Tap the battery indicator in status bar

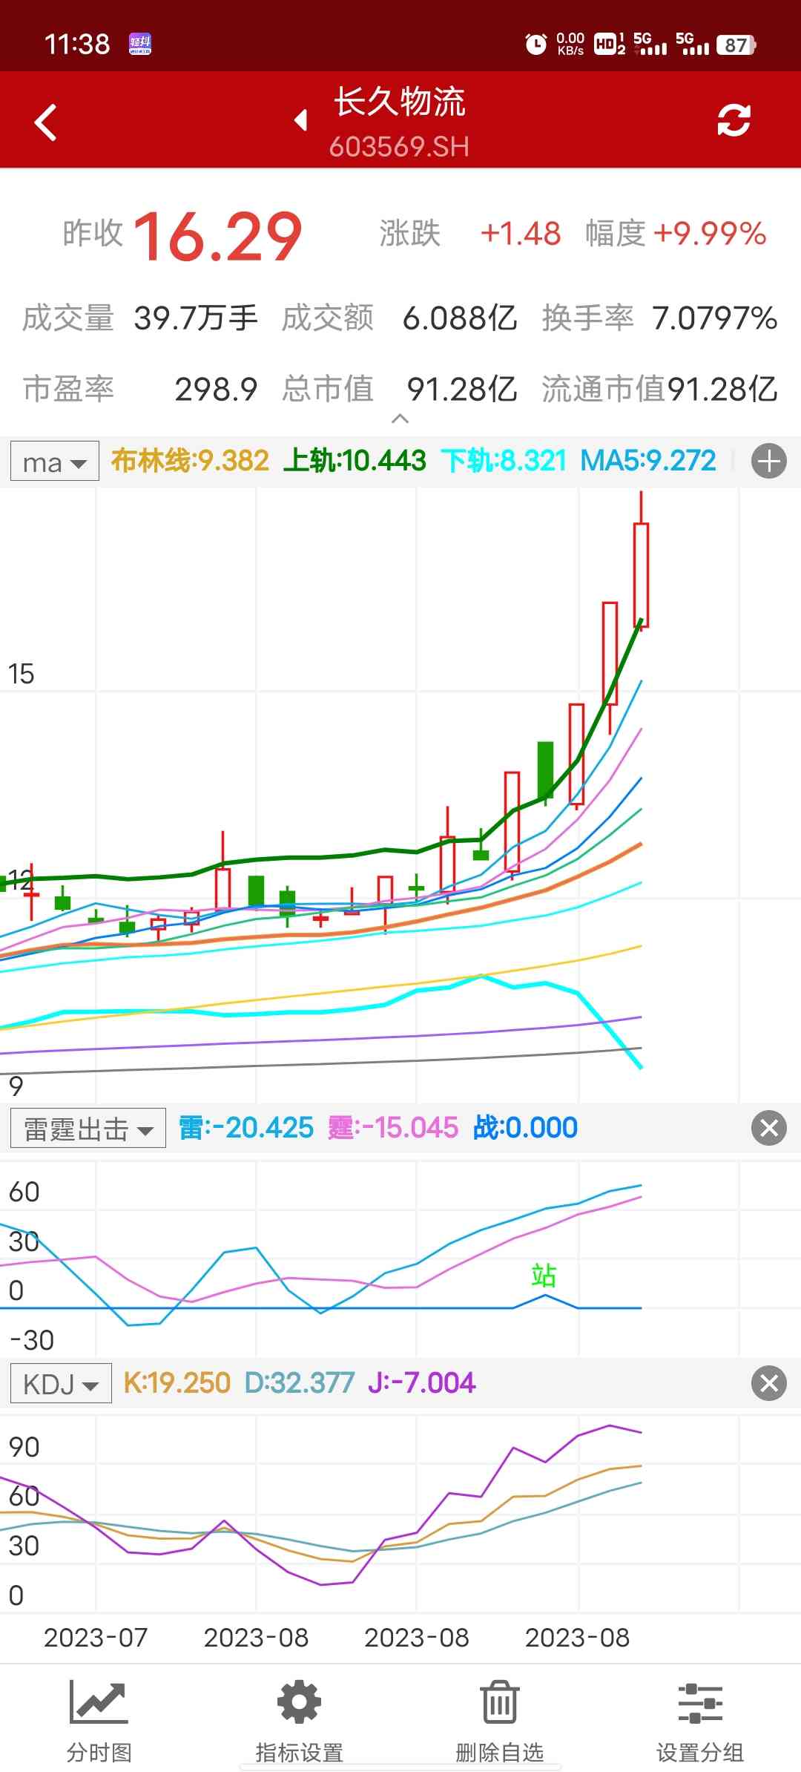pos(736,45)
